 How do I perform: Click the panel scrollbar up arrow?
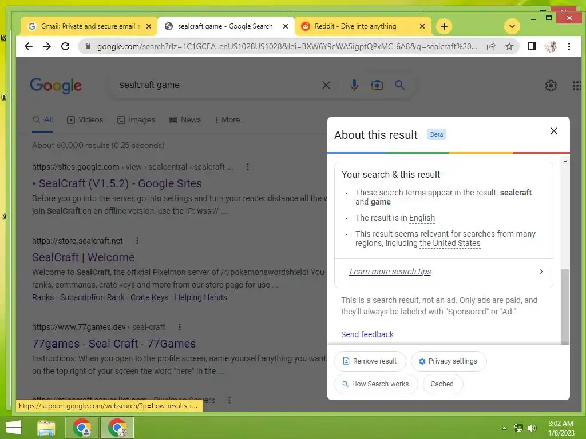coord(565,162)
